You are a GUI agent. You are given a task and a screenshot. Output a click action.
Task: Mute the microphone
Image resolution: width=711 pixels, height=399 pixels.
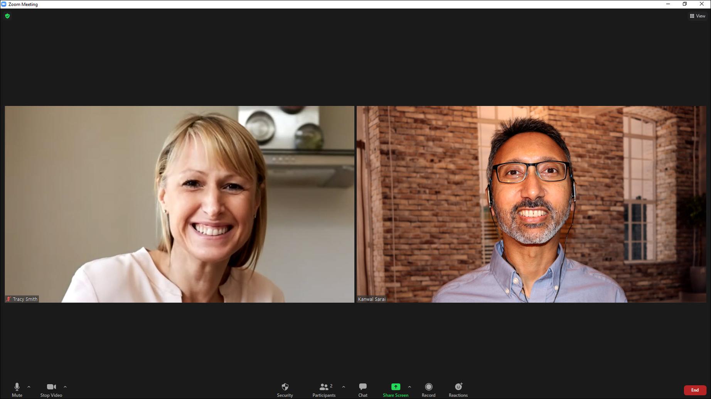click(17, 389)
